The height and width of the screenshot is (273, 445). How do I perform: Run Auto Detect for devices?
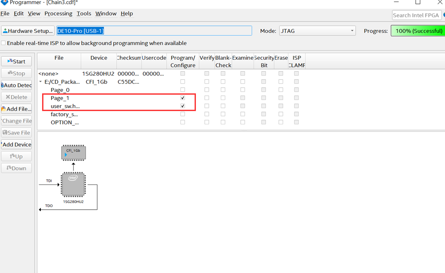[x=16, y=85]
